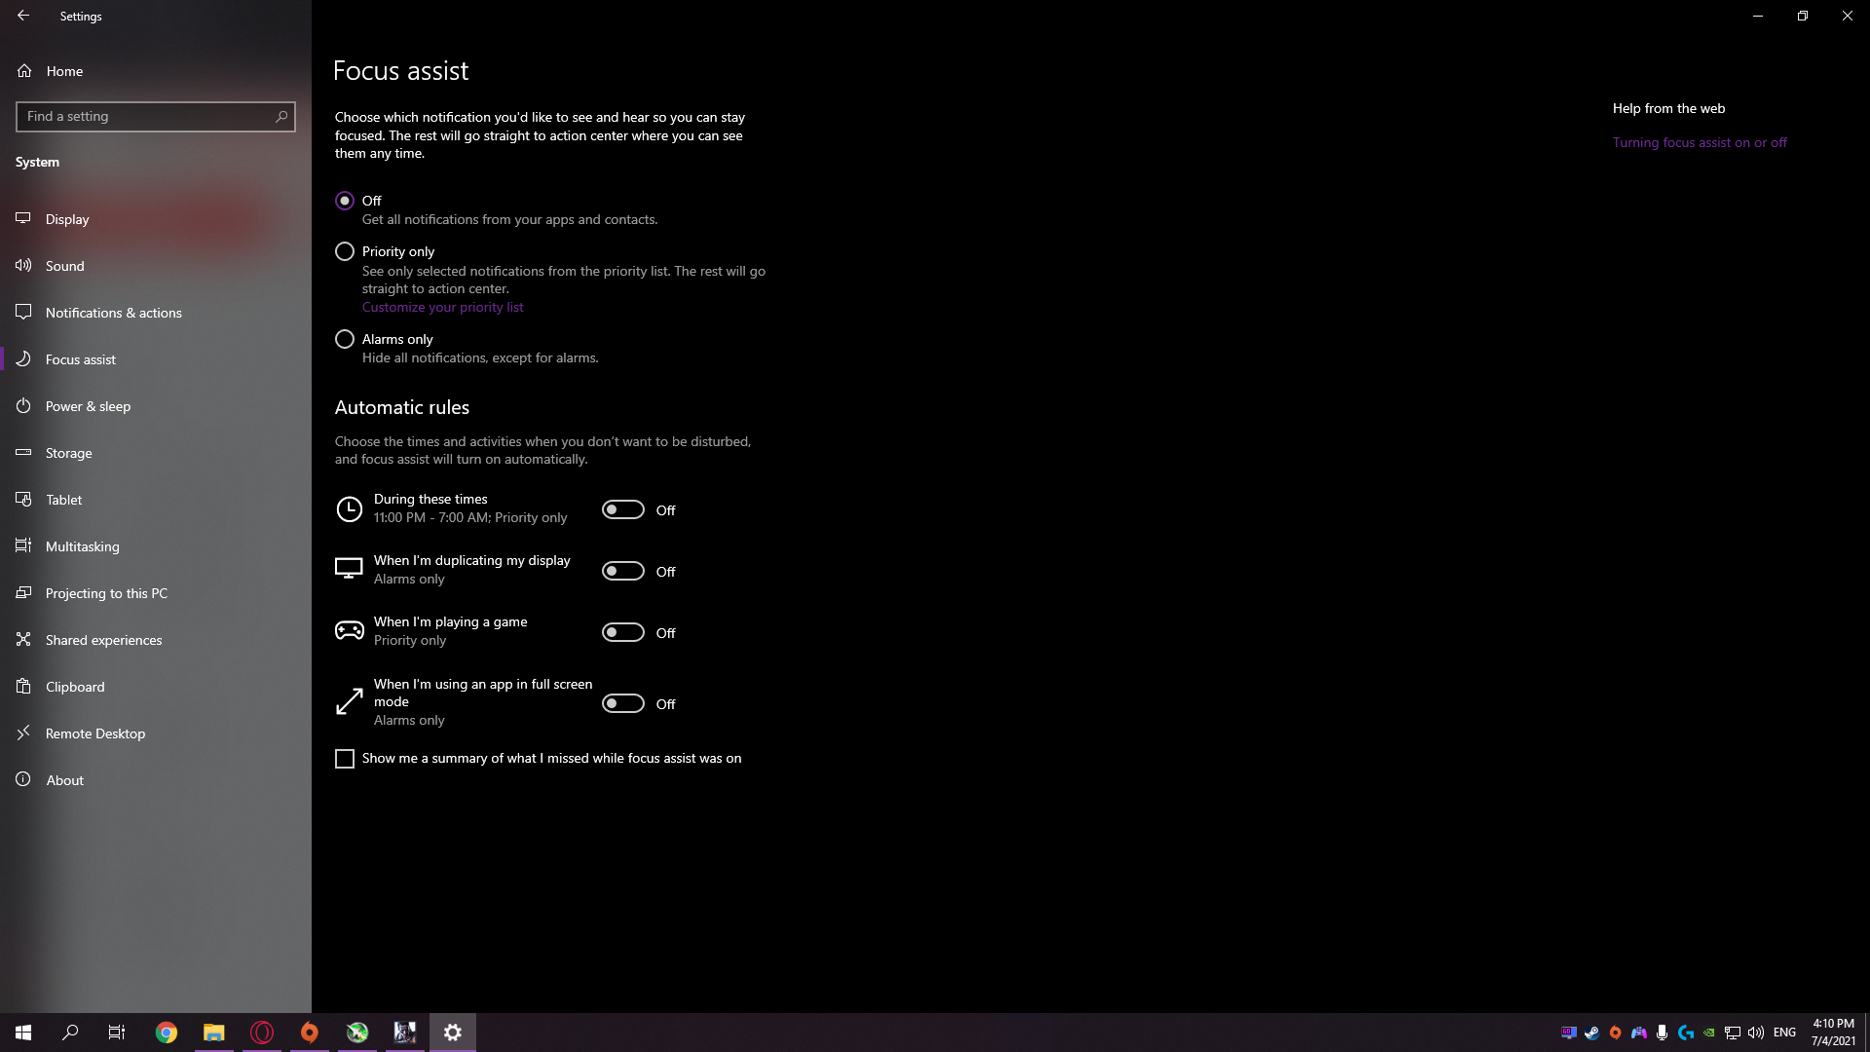Check Show me a summary checkbox
The image size is (1870, 1052).
(x=345, y=759)
